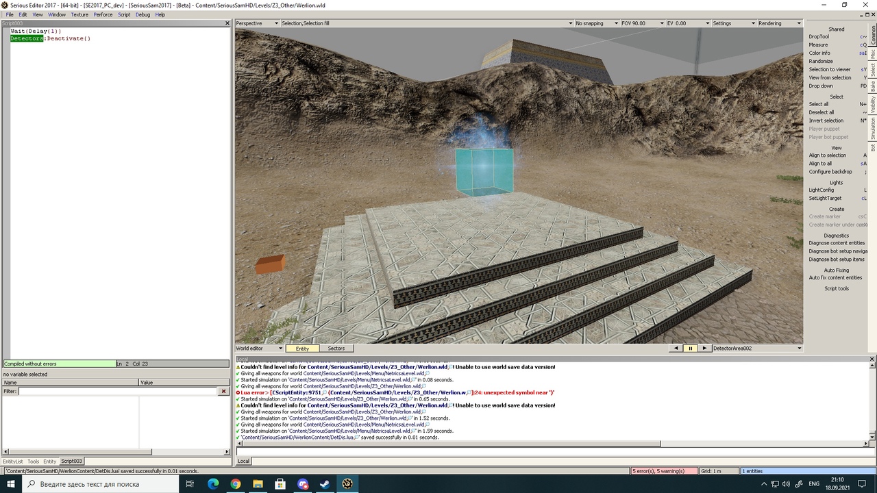877x493 pixels.
Task: Switch to the Entity mode tab
Action: (302, 349)
